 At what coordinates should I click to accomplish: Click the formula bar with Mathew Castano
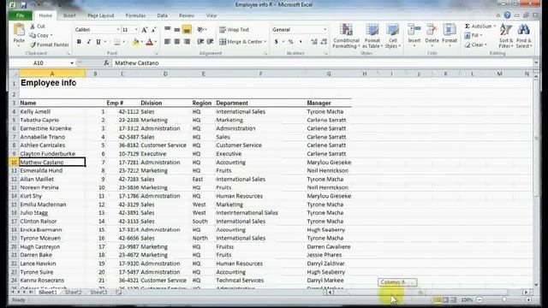point(322,62)
